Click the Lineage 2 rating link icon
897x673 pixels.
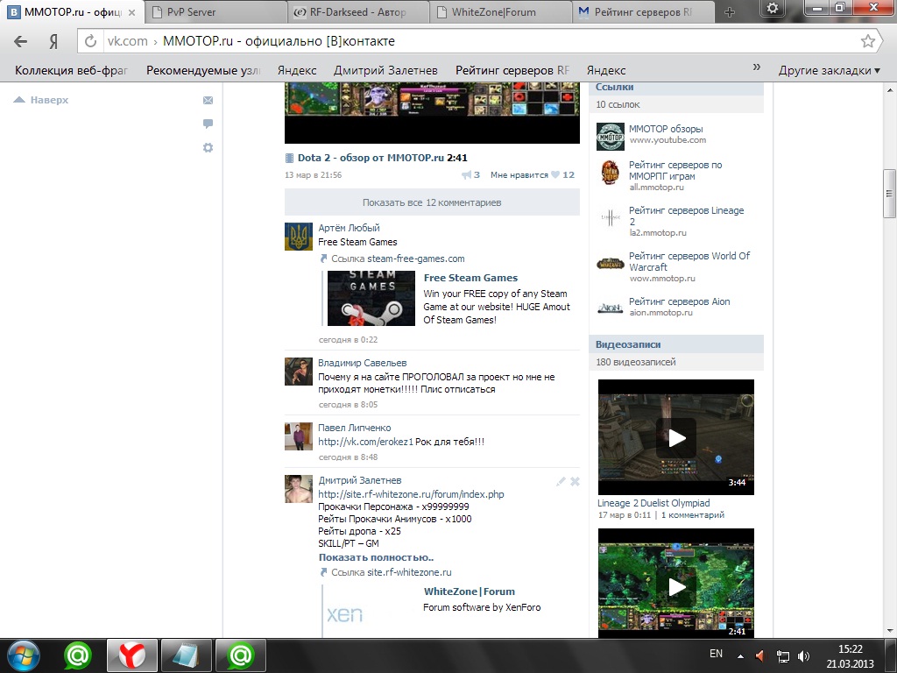pyautogui.click(x=610, y=217)
